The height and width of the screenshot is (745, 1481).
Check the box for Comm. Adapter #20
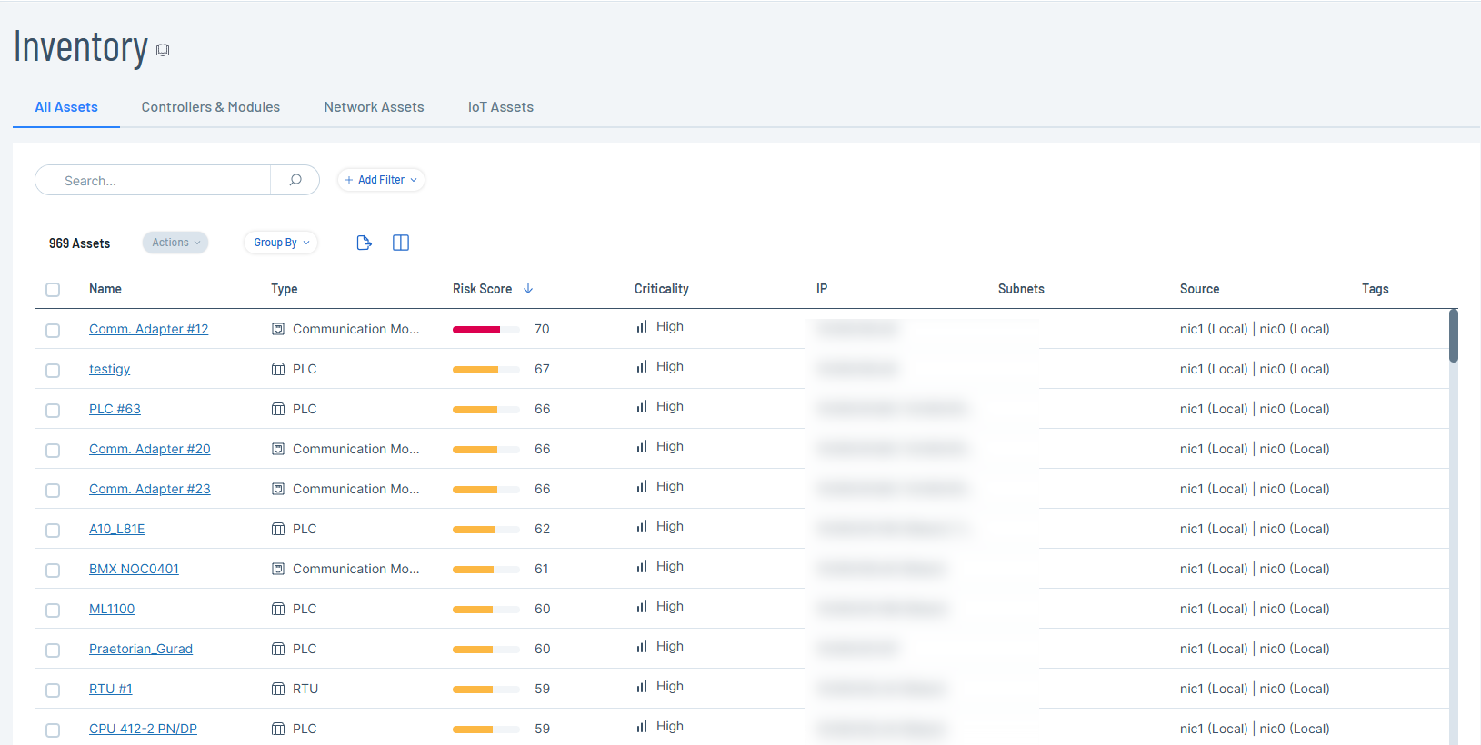pyautogui.click(x=53, y=451)
